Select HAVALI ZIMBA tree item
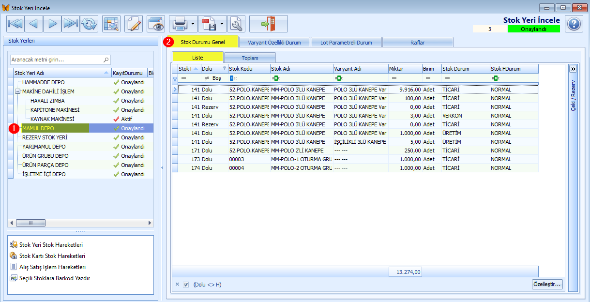 coord(48,101)
